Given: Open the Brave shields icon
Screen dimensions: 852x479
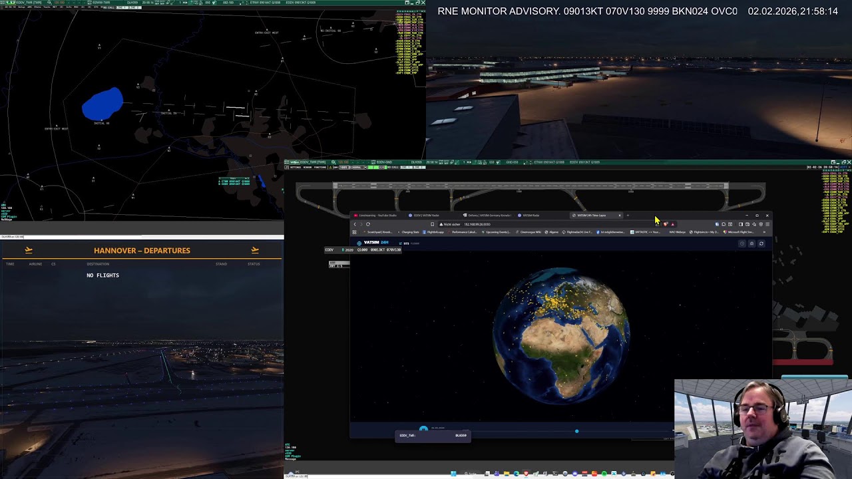Looking at the screenshot, I should (665, 224).
